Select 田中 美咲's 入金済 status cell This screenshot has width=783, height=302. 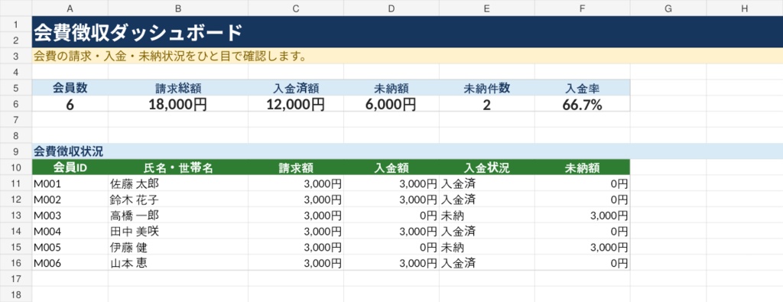(x=487, y=231)
